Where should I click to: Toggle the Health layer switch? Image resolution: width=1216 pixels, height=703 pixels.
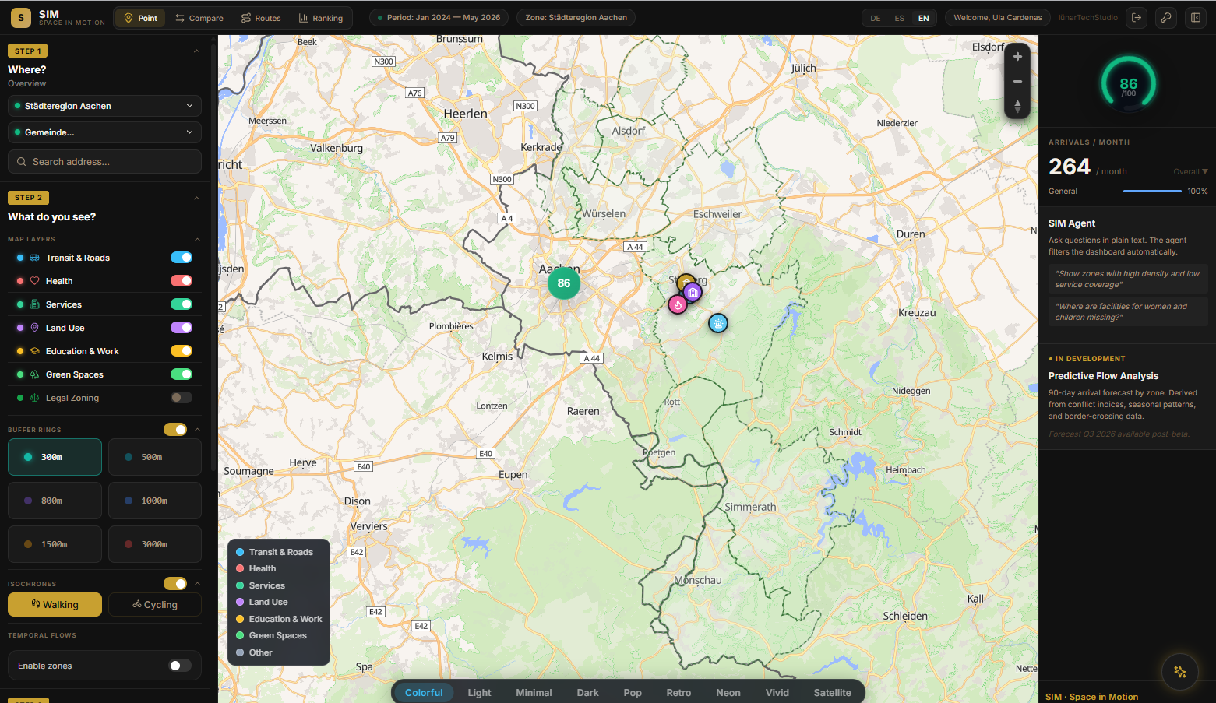[182, 281]
